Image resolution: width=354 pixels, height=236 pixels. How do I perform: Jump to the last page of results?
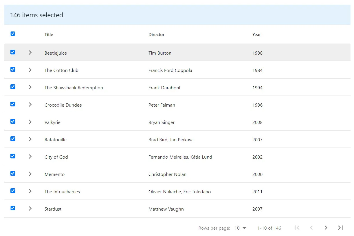(340, 228)
